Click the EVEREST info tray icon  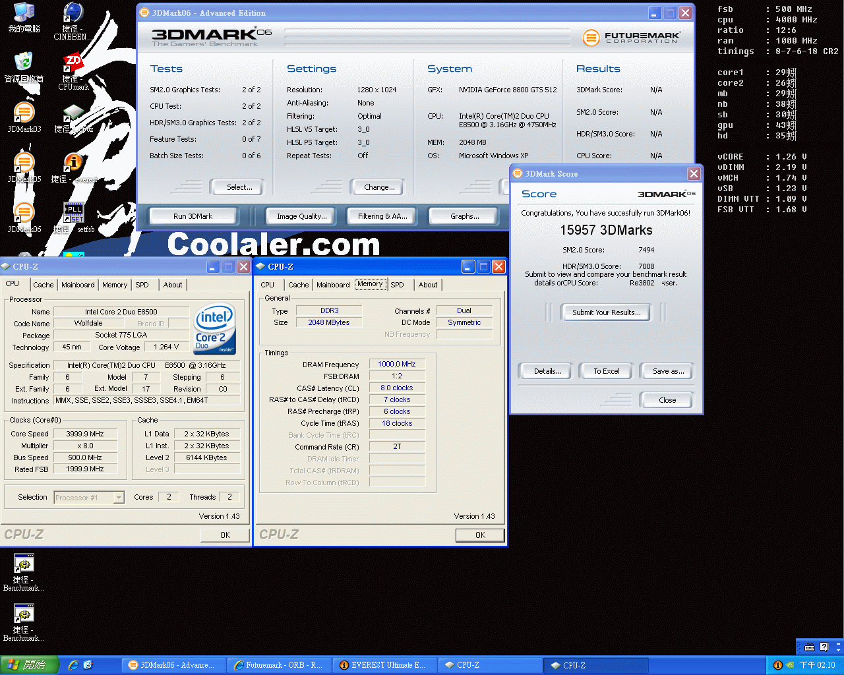coord(777,665)
